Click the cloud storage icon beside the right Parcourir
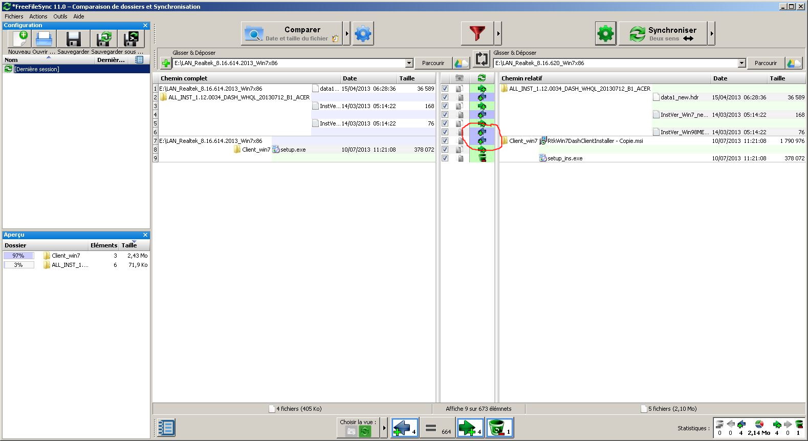The height and width of the screenshot is (441, 808). 794,63
